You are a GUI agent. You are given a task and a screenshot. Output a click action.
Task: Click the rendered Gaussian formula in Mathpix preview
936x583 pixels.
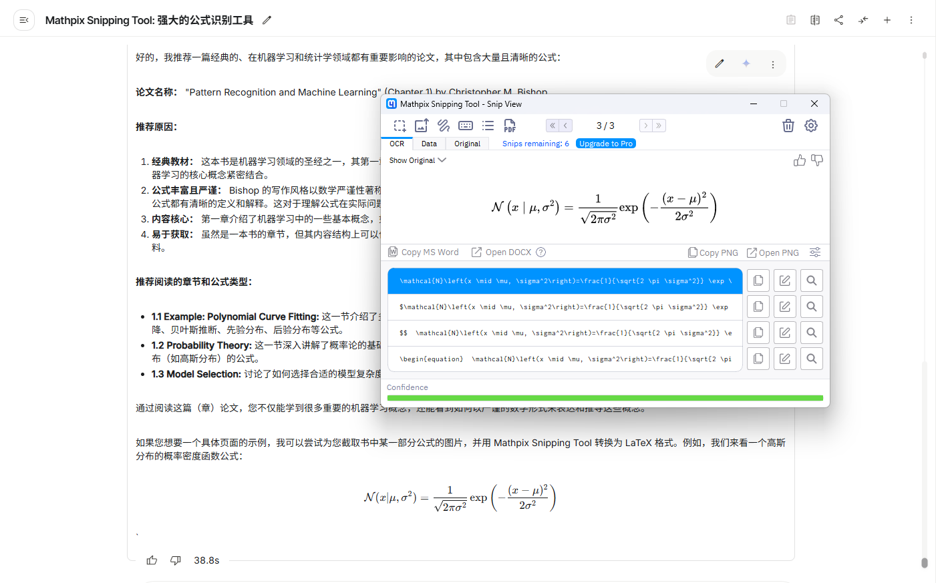[605, 208]
